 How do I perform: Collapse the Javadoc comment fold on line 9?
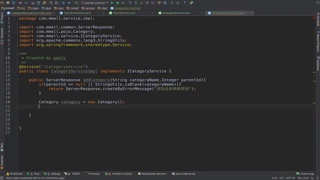(17, 53)
